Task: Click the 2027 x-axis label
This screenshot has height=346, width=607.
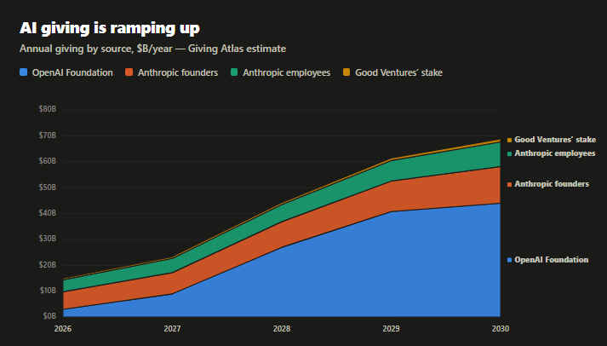Action: (172, 329)
